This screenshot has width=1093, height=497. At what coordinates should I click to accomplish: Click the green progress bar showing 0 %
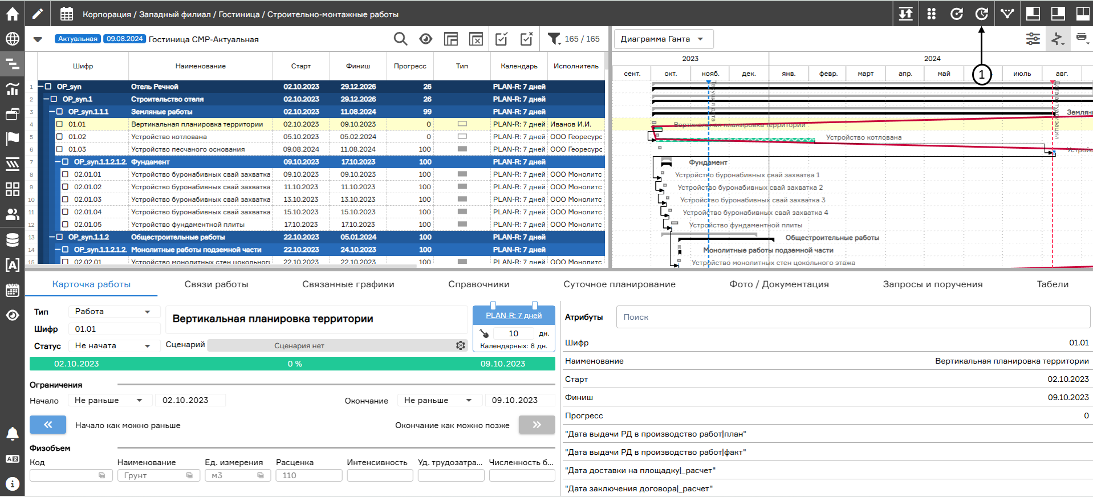292,364
